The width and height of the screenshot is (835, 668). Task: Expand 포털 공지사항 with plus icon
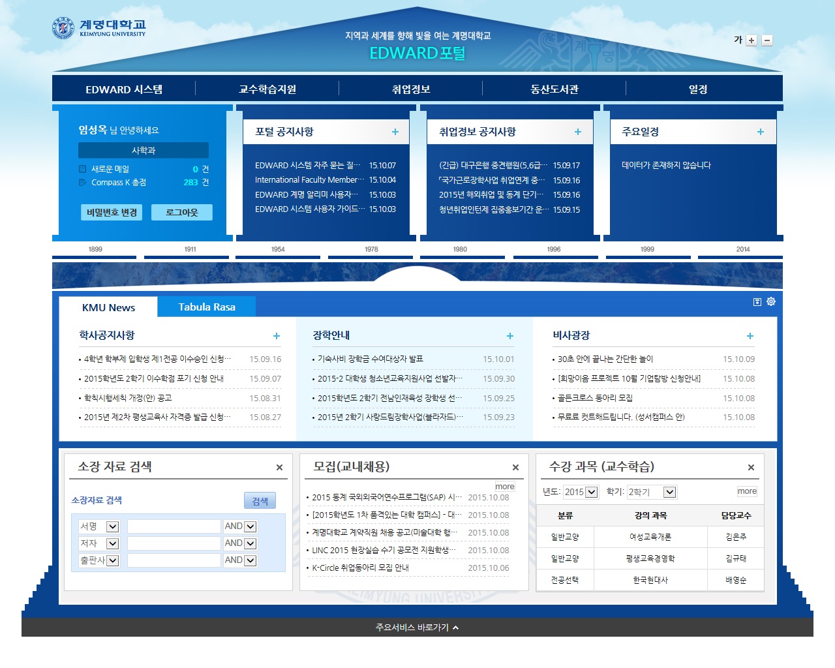(x=395, y=132)
